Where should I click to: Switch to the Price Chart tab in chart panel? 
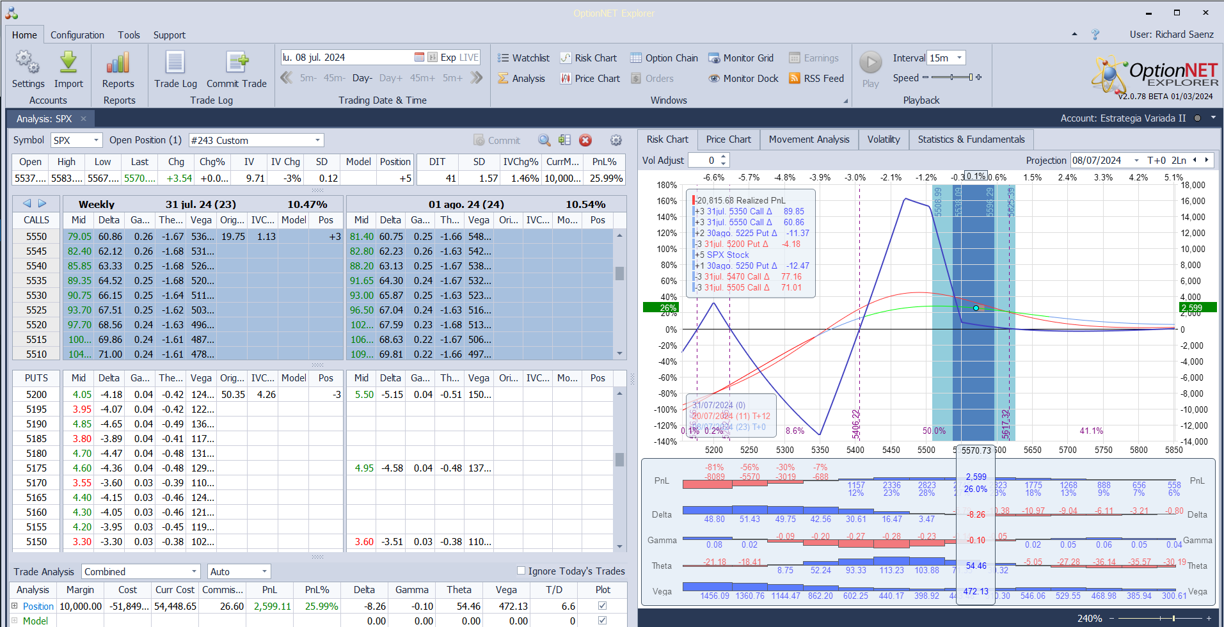729,139
